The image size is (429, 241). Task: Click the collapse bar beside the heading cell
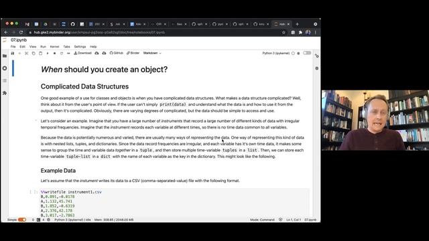(x=13, y=68)
